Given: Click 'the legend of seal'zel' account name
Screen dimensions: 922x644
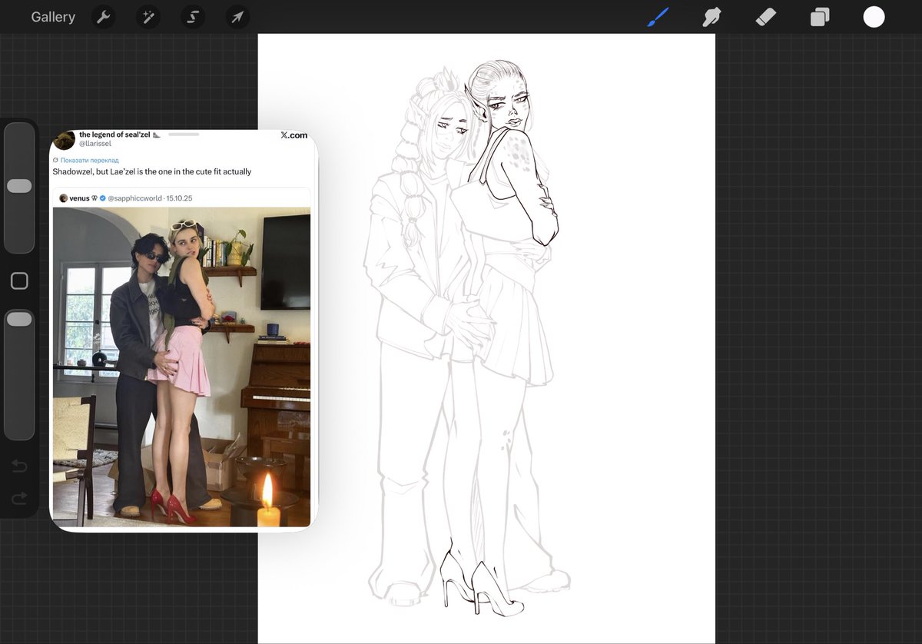Looking at the screenshot, I should click(x=114, y=135).
